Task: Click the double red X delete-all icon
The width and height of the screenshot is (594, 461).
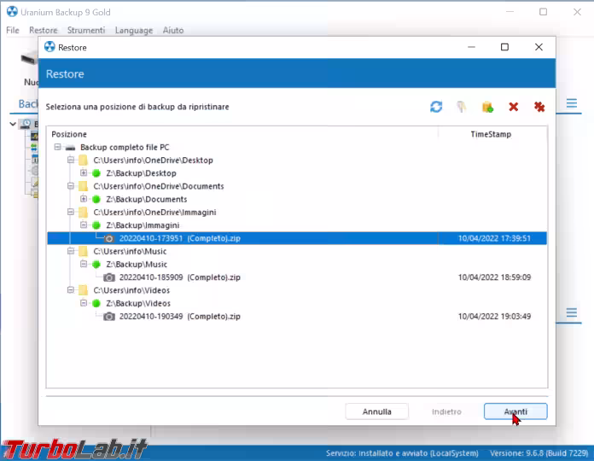Action: [539, 107]
